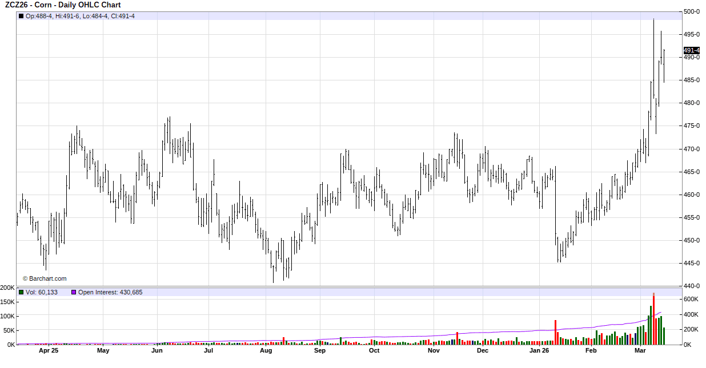Select the Jan 26 label on date axis

click(539, 351)
